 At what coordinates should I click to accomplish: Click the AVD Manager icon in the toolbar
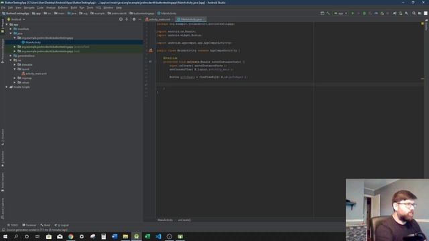[x=401, y=13]
